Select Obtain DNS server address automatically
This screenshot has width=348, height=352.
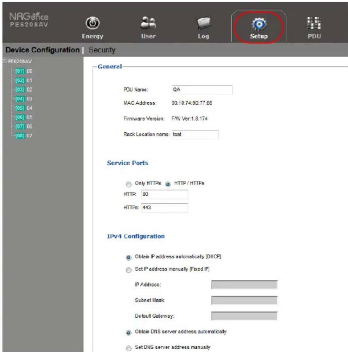click(x=128, y=332)
